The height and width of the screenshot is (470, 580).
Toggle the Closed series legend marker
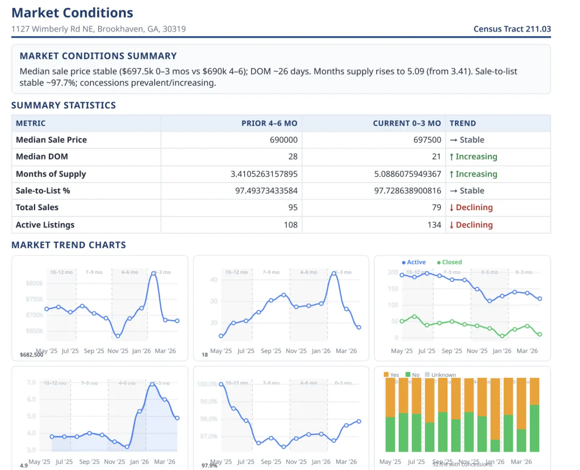click(438, 262)
